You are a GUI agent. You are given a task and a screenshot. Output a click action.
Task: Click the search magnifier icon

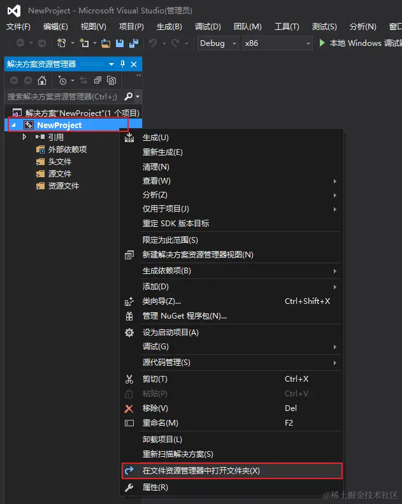point(128,96)
